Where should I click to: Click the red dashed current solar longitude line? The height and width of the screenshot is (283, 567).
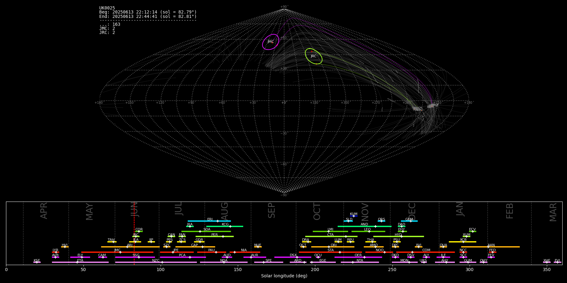point(134,233)
